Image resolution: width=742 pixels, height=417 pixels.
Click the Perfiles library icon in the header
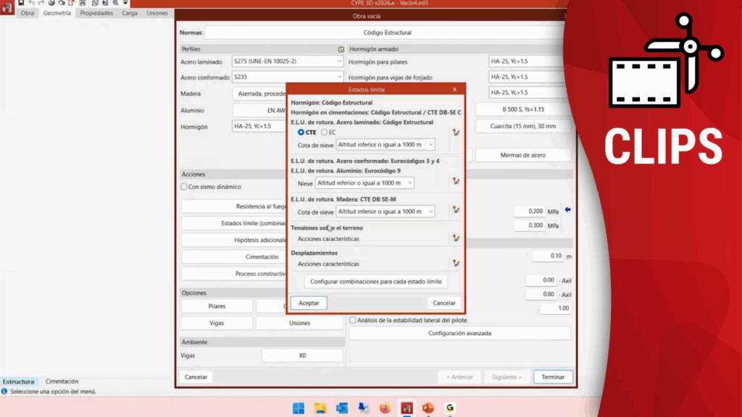341,49
